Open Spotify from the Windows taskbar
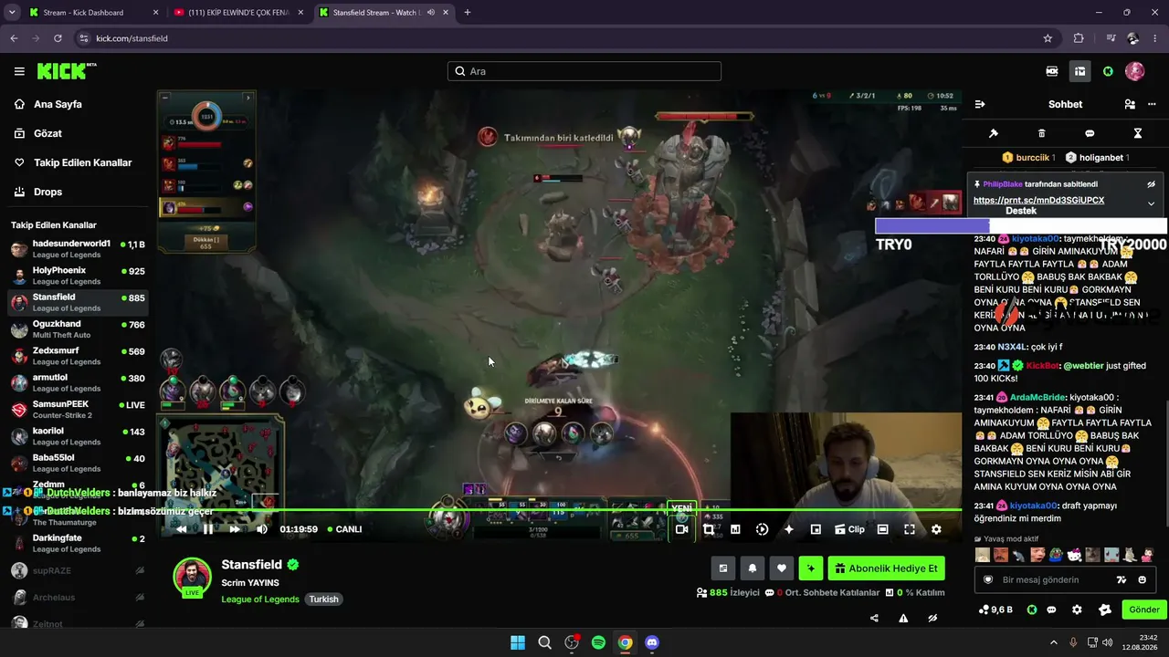The width and height of the screenshot is (1169, 657). (598, 642)
